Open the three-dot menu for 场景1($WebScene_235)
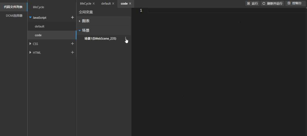The image size is (307, 136). pyautogui.click(x=126, y=39)
